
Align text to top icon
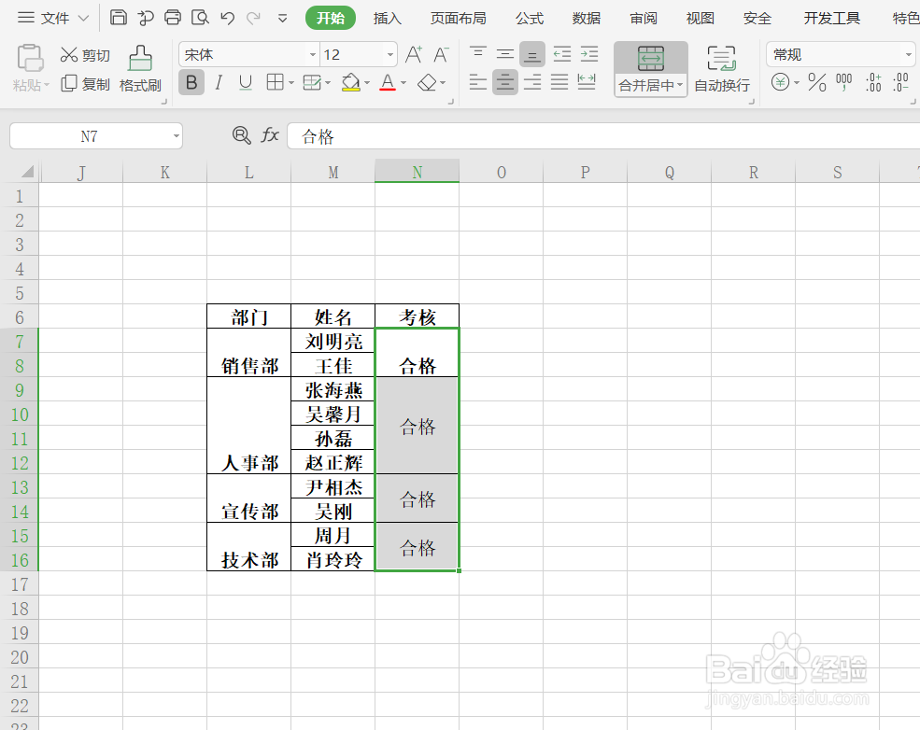(x=478, y=54)
